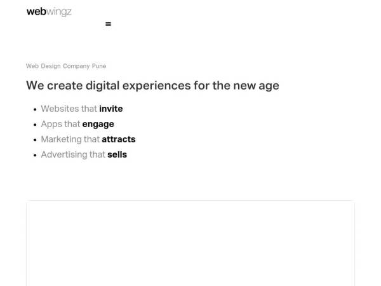The width and height of the screenshot is (381, 286).
Task: Click the grey "wingz" part of logo
Action: pyautogui.click(x=59, y=12)
